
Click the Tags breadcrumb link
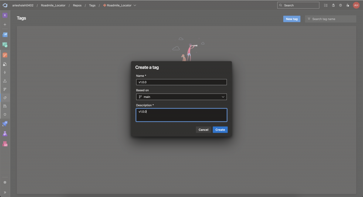pyautogui.click(x=92, y=5)
